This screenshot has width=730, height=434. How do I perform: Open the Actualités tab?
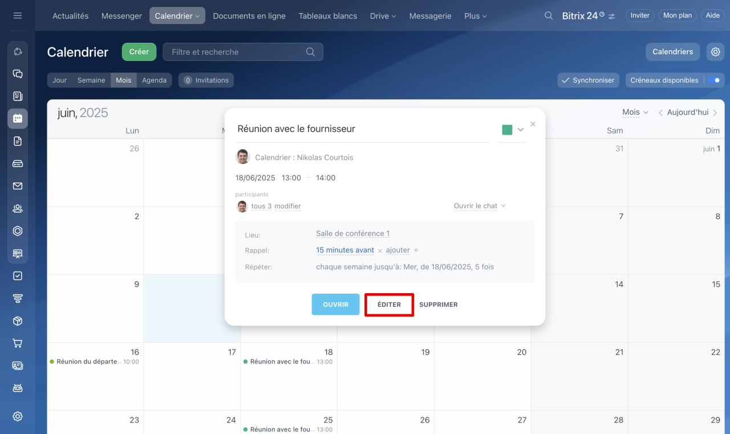coord(70,16)
